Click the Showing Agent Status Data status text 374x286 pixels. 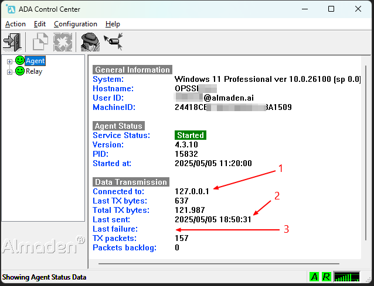pos(44,277)
